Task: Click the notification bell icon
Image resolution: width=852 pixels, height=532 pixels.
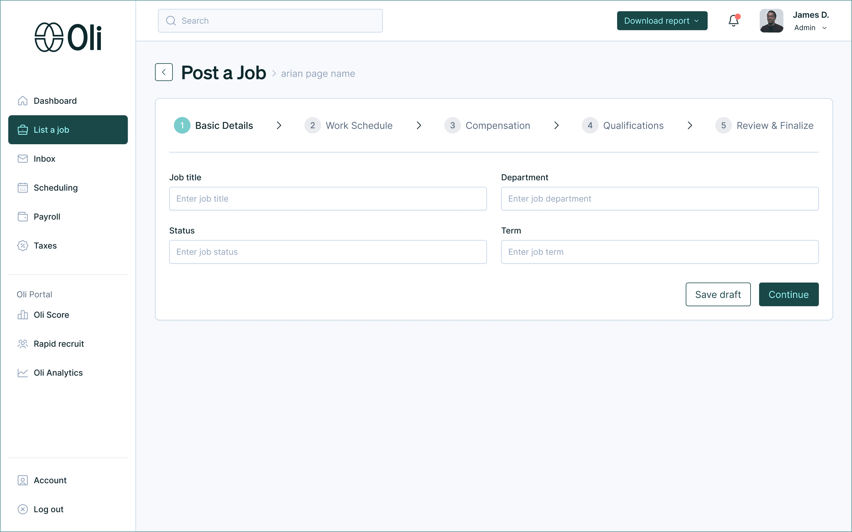Action: point(733,21)
